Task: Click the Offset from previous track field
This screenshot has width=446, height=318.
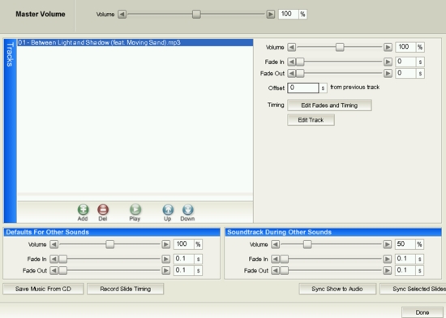Action: [x=303, y=88]
